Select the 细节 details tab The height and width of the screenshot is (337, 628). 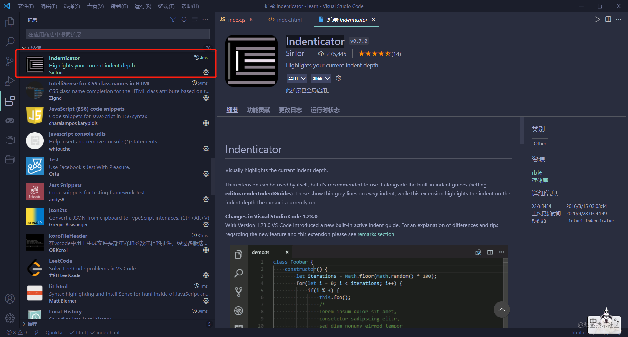click(x=232, y=110)
